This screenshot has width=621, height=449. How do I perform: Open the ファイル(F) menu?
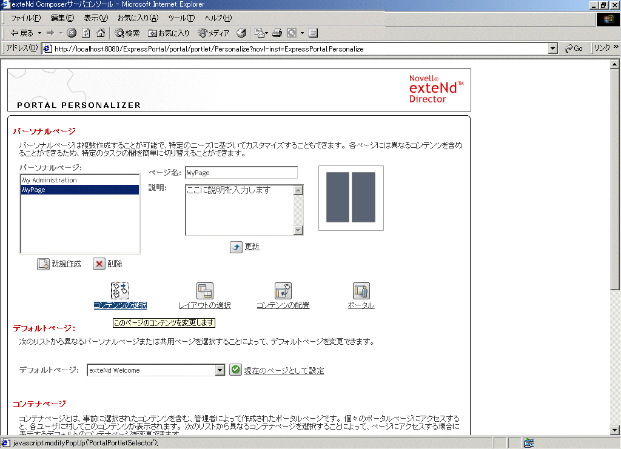coord(25,18)
